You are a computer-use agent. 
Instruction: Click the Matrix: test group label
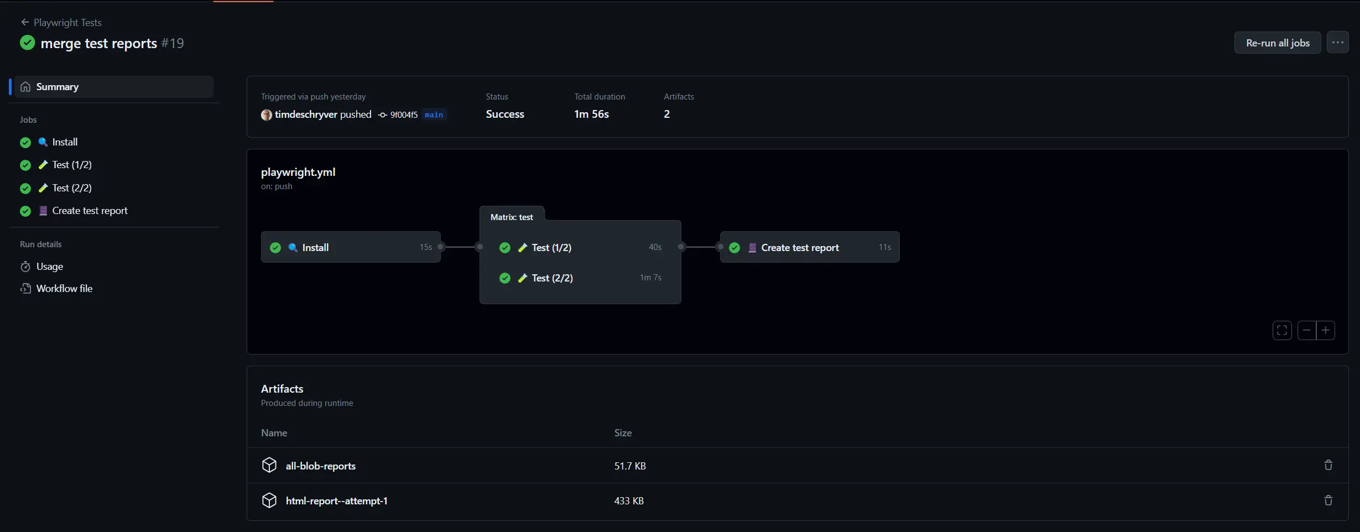512,217
